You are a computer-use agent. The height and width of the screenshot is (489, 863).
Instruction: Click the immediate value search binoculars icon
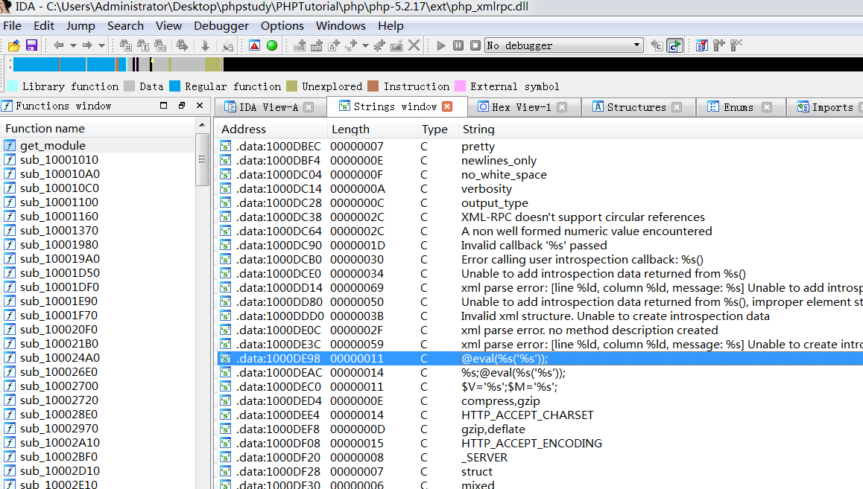click(125, 45)
